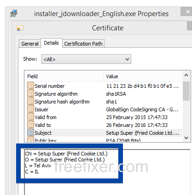This screenshot has height=195, width=192.
Task: Select the Serial number field icon
Action: pyautogui.click(x=30, y=86)
